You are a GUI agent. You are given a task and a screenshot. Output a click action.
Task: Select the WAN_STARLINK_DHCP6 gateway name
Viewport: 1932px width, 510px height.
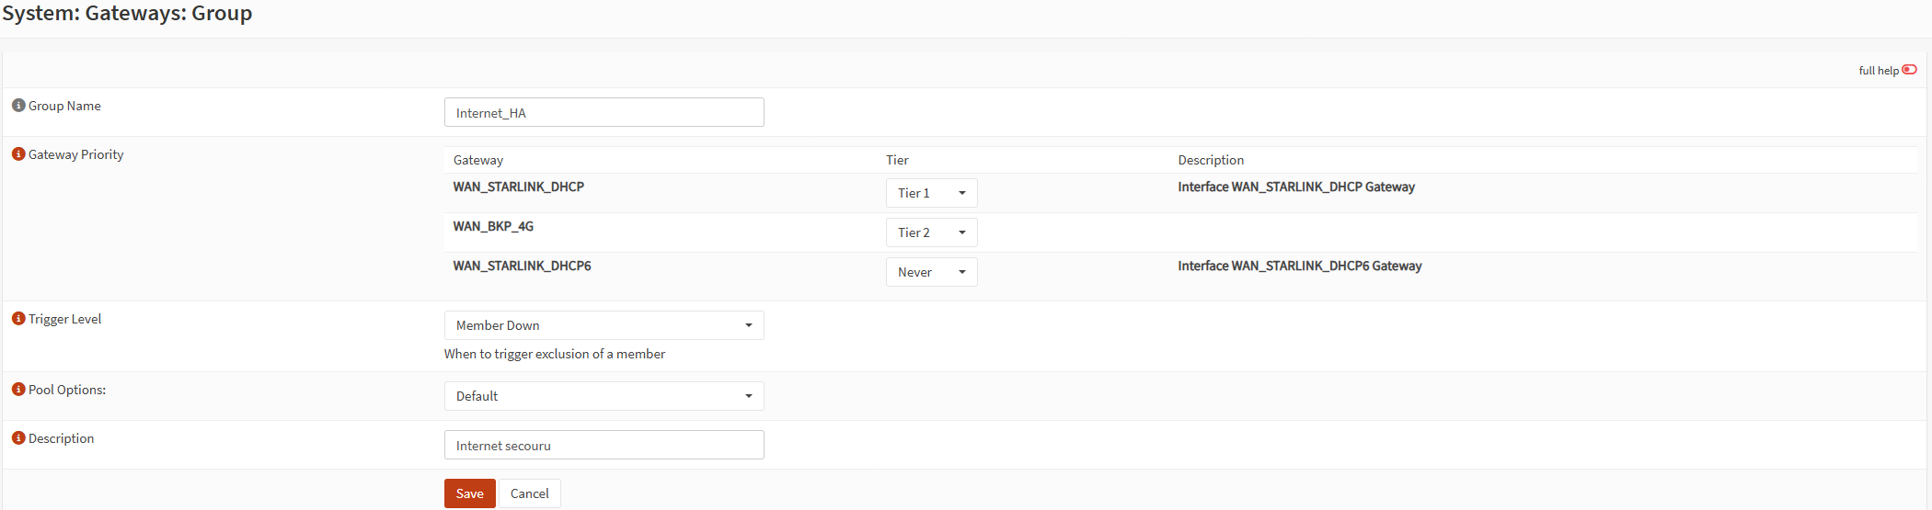[x=522, y=266]
